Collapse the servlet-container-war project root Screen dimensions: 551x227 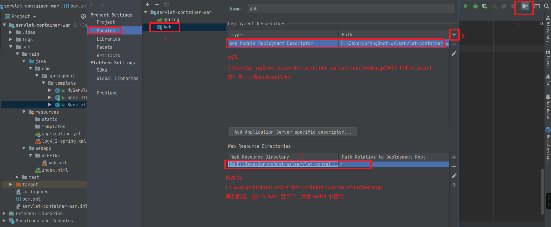click(x=4, y=25)
